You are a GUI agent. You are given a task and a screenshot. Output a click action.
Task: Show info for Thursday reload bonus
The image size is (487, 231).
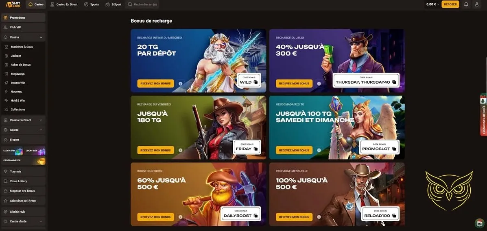tap(319, 83)
